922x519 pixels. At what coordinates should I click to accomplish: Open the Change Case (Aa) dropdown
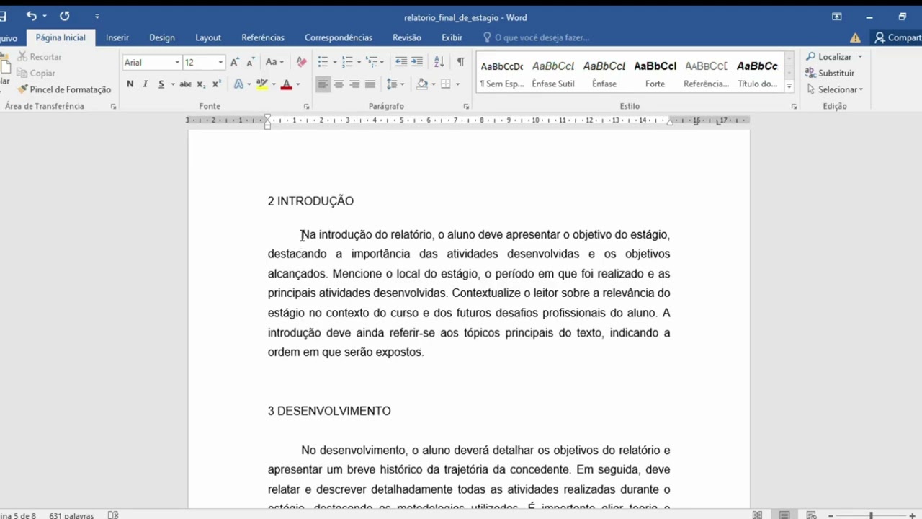(x=274, y=62)
